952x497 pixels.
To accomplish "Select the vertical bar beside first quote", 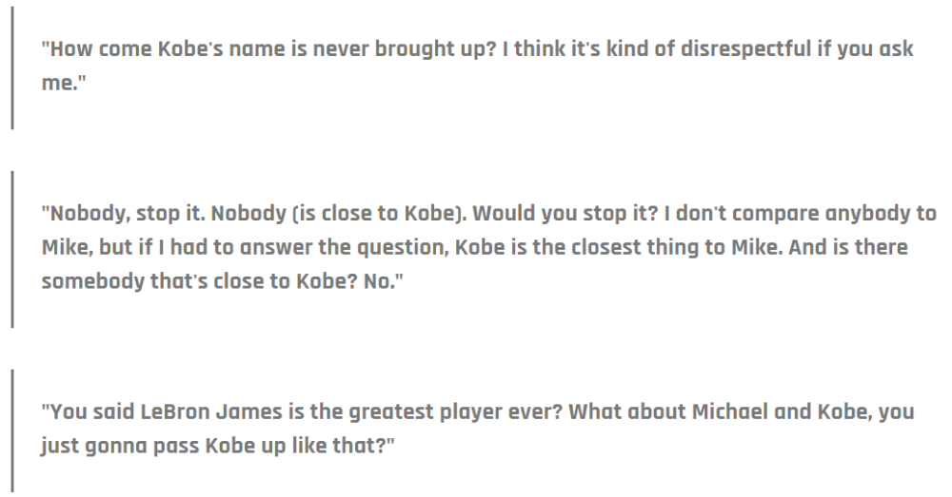I will click(12, 68).
